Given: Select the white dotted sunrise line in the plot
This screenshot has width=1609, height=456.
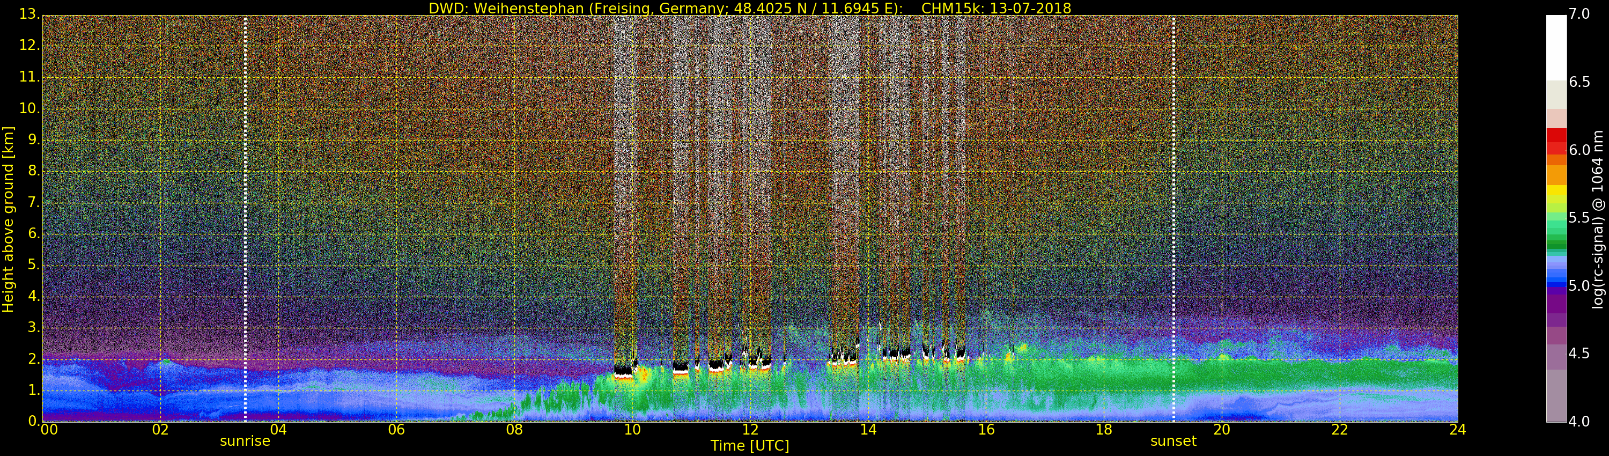Looking at the screenshot, I should point(245,219).
